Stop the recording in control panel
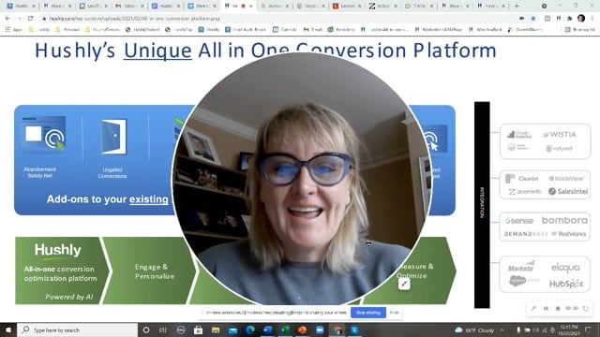The width and height of the screenshot is (600, 337). pos(558,308)
